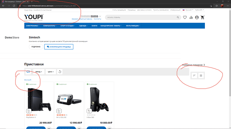Open the Доставка и оплата link

144,10
